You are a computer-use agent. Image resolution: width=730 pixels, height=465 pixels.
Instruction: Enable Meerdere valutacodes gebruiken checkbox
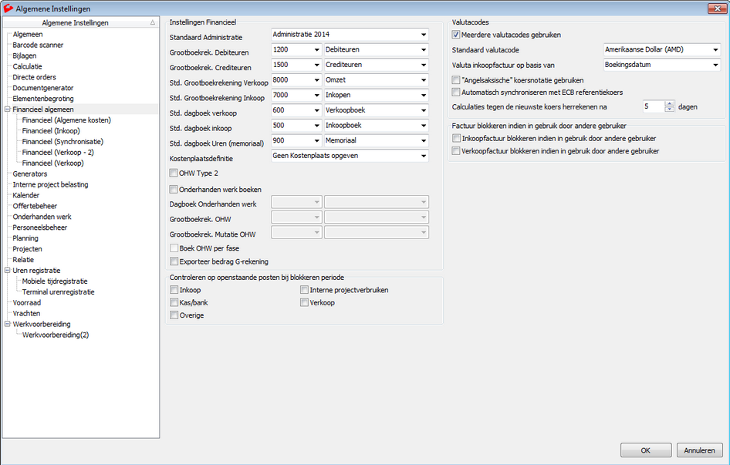click(x=456, y=35)
